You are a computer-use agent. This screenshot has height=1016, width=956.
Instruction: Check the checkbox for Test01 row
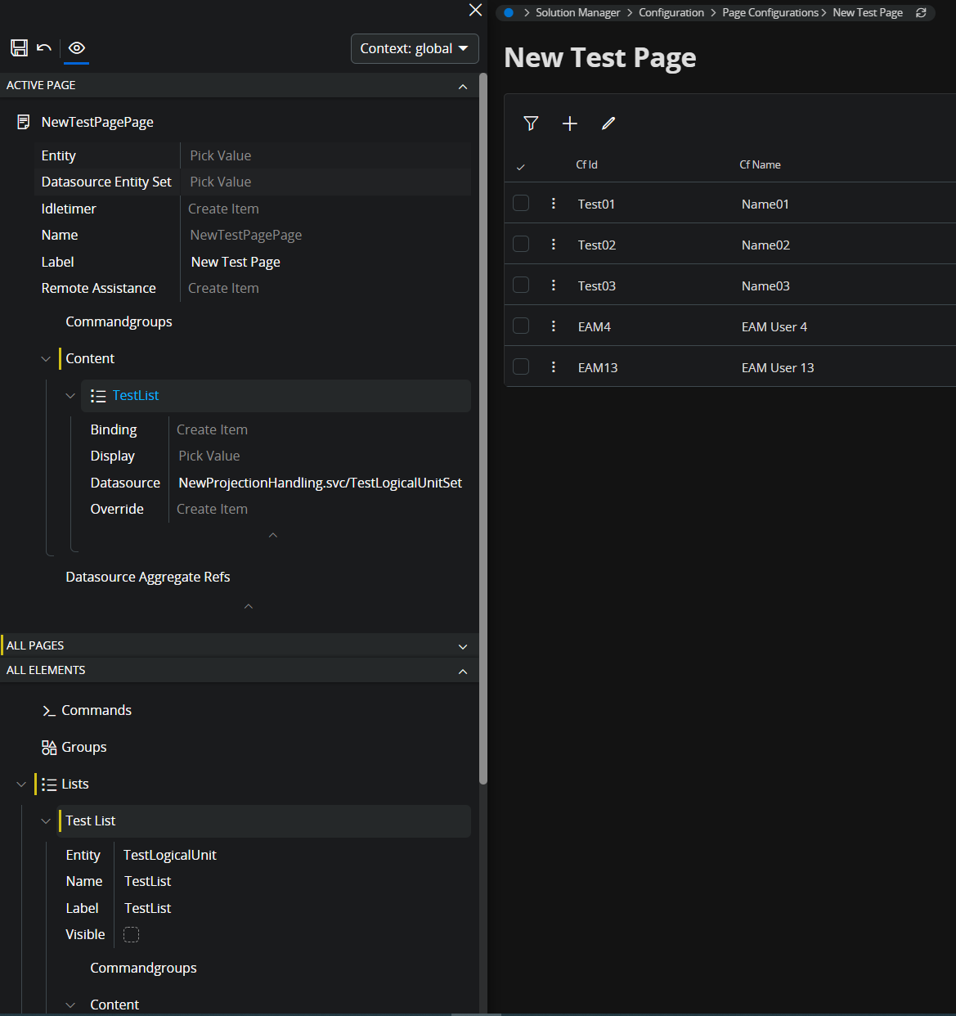[521, 204]
